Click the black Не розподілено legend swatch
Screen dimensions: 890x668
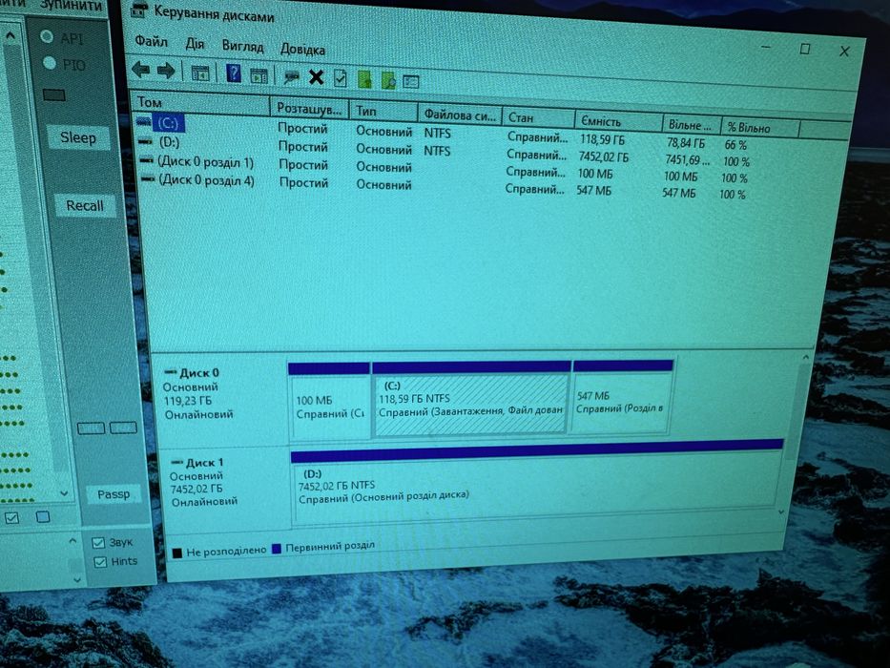point(177,553)
